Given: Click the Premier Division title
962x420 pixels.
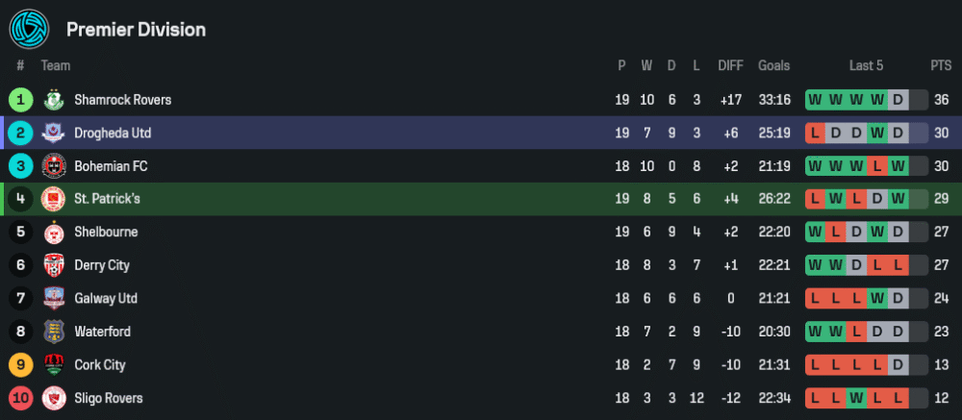Looking at the screenshot, I should click(136, 30).
